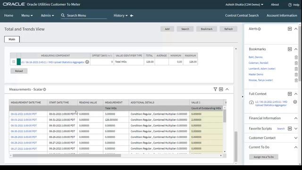The height and width of the screenshot is (170, 302).
Task: Open the Master Demo bookmark link
Action: (256, 75)
